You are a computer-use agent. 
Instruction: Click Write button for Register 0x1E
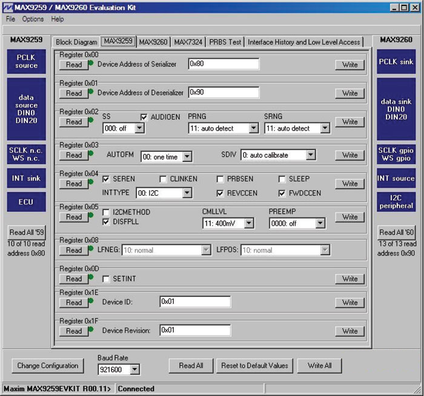pyautogui.click(x=350, y=303)
